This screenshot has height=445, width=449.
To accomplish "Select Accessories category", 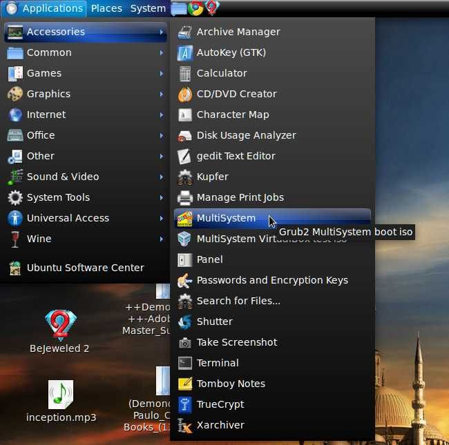I will coord(86,32).
